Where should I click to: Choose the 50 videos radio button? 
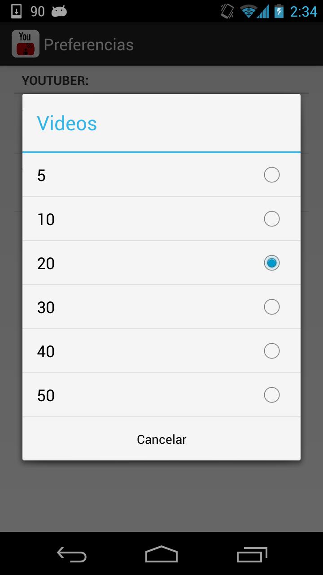coord(271,395)
